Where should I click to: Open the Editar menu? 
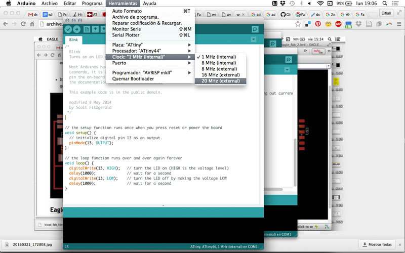tap(70, 4)
